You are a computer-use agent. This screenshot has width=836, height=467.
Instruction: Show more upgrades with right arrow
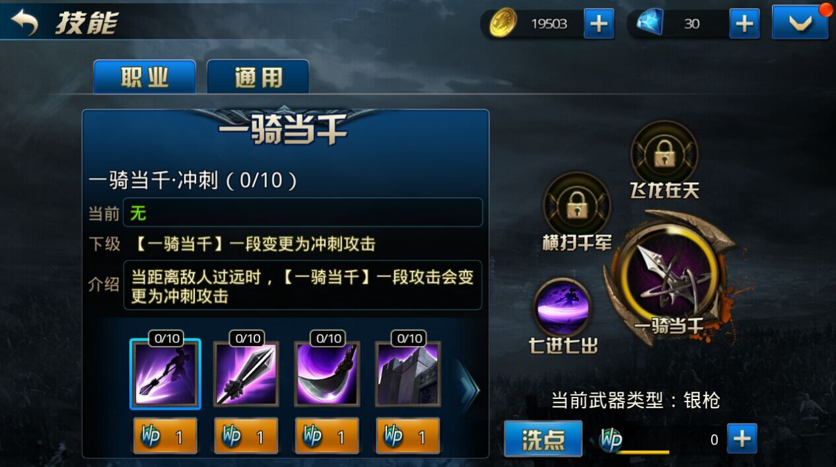468,390
